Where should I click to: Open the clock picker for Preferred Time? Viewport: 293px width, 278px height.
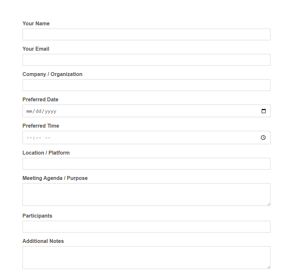263,137
